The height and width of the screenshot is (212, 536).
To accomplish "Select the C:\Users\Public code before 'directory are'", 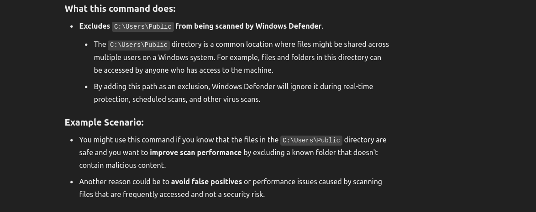I will (311, 141).
